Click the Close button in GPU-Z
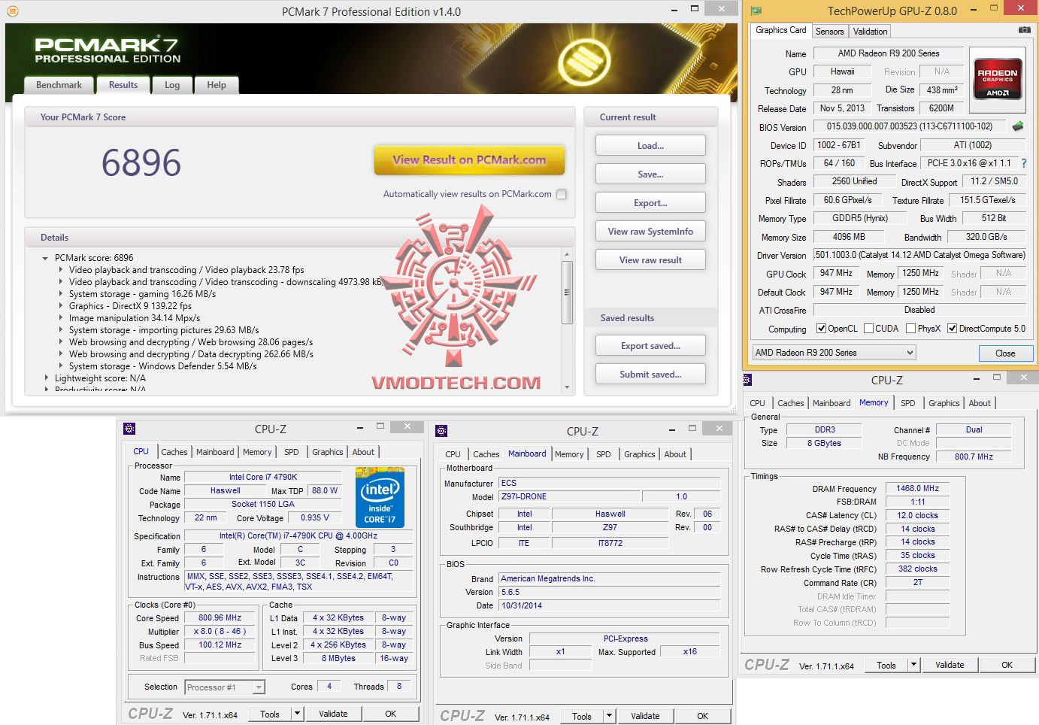The image size is (1039, 725). click(x=1004, y=353)
